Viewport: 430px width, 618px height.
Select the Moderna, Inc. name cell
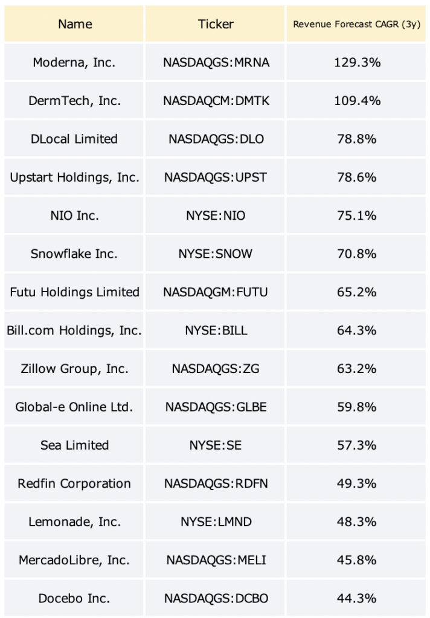tap(74, 62)
